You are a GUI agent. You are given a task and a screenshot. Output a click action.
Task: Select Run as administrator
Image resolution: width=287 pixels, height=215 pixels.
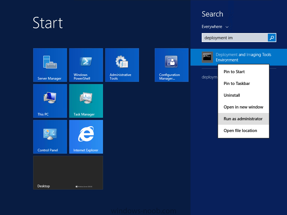tap(243, 119)
